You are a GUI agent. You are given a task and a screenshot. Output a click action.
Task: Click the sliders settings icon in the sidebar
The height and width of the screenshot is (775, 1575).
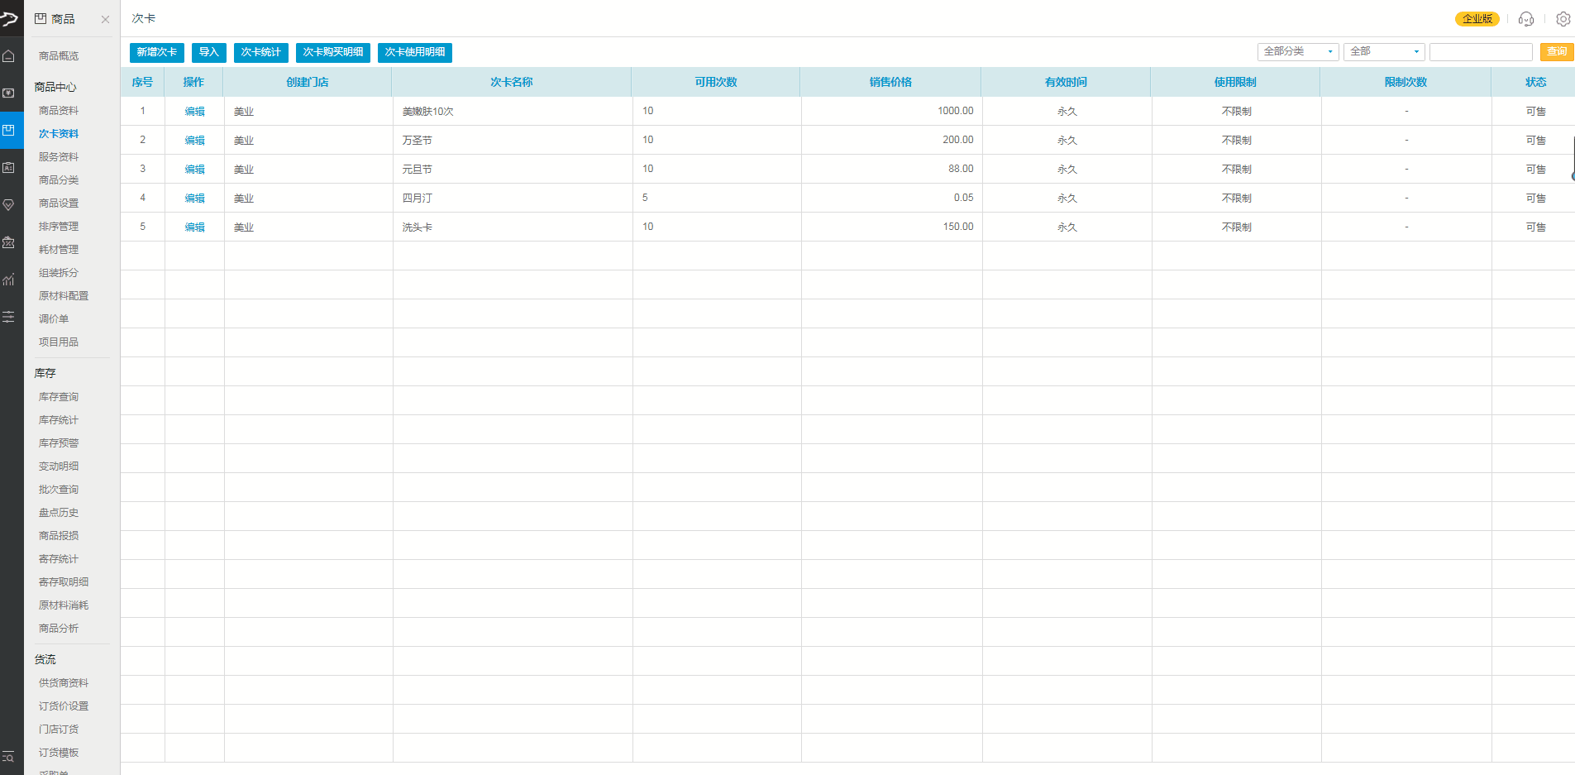click(8, 317)
